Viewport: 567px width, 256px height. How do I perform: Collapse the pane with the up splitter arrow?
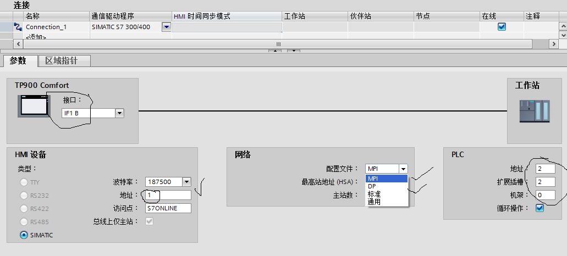pyautogui.click(x=275, y=51)
